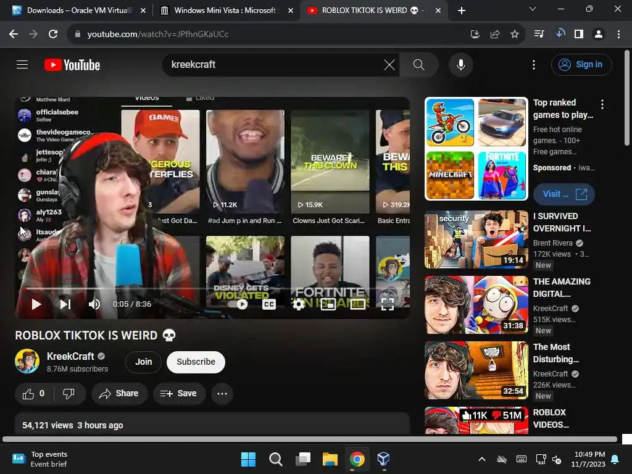
Task: Open File Explorer from taskbar
Action: 330,459
